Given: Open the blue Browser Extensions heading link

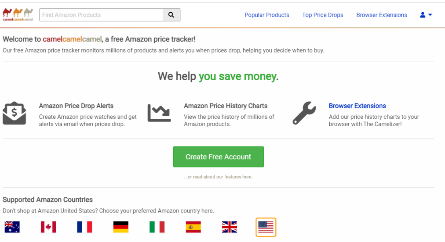Looking at the screenshot, I should (357, 106).
